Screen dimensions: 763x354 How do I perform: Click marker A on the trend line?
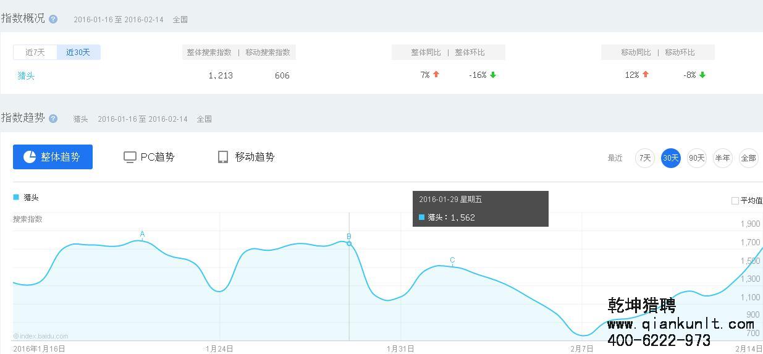point(142,235)
